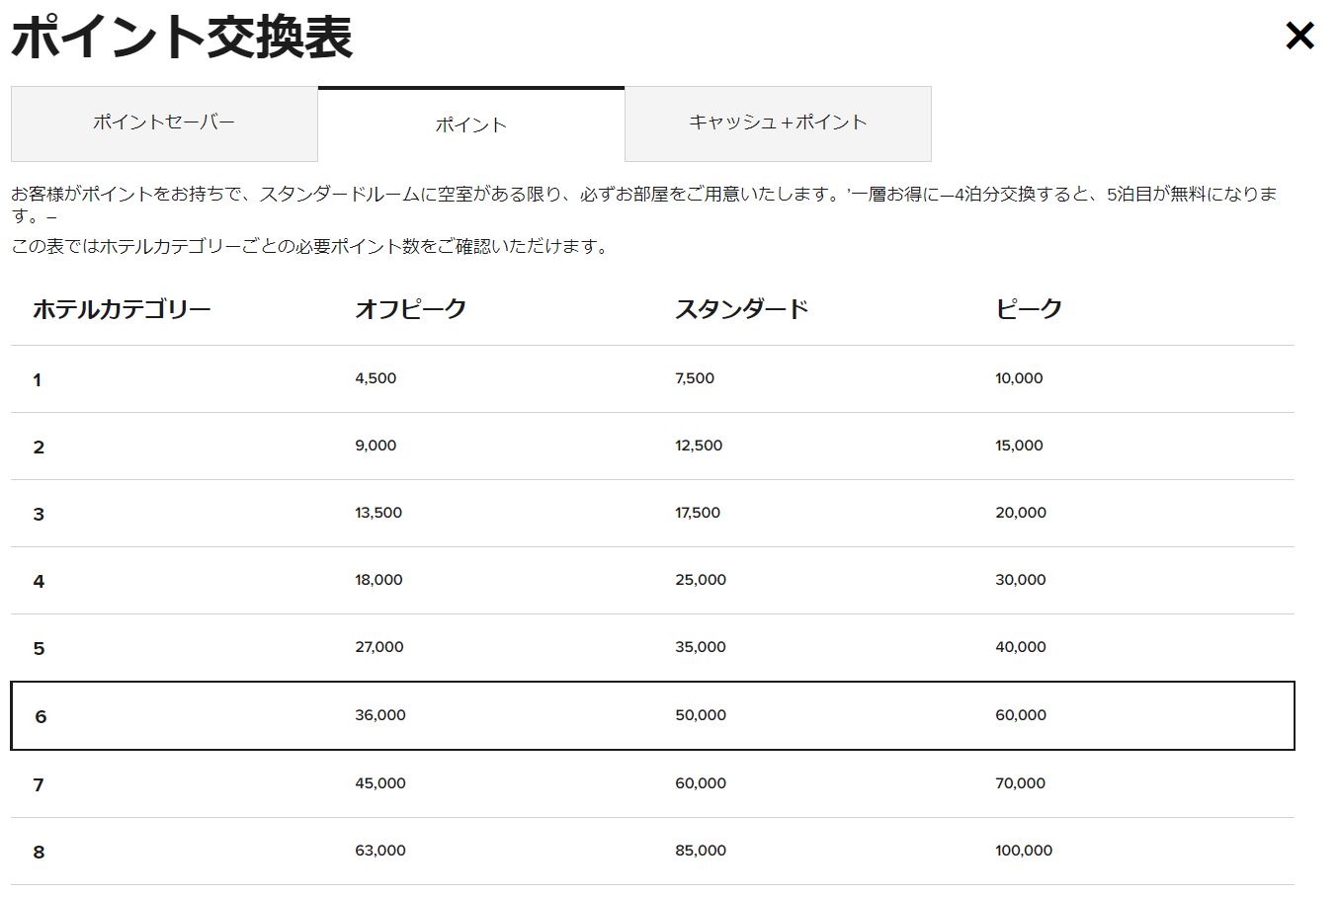Click the 15,000 peak value

[1019, 446]
